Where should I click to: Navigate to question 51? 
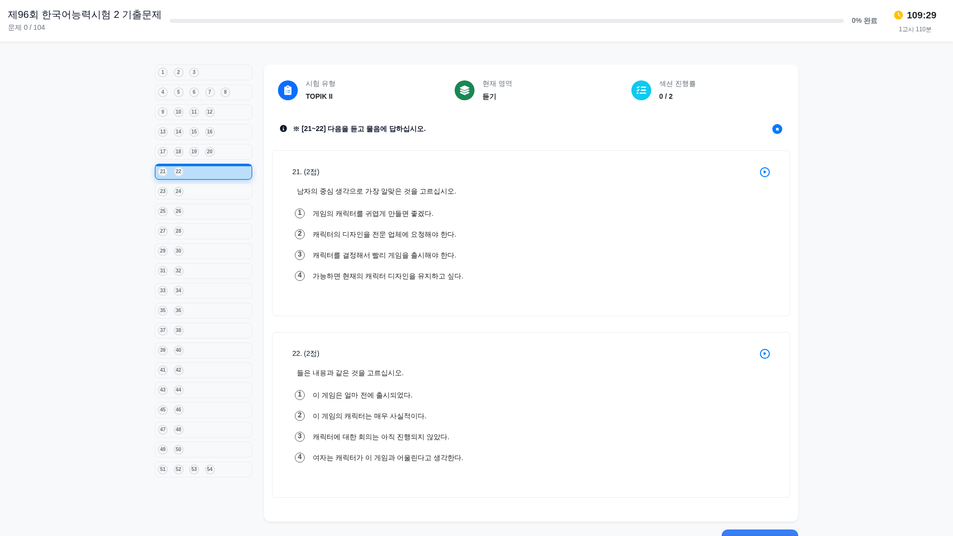[162, 469]
